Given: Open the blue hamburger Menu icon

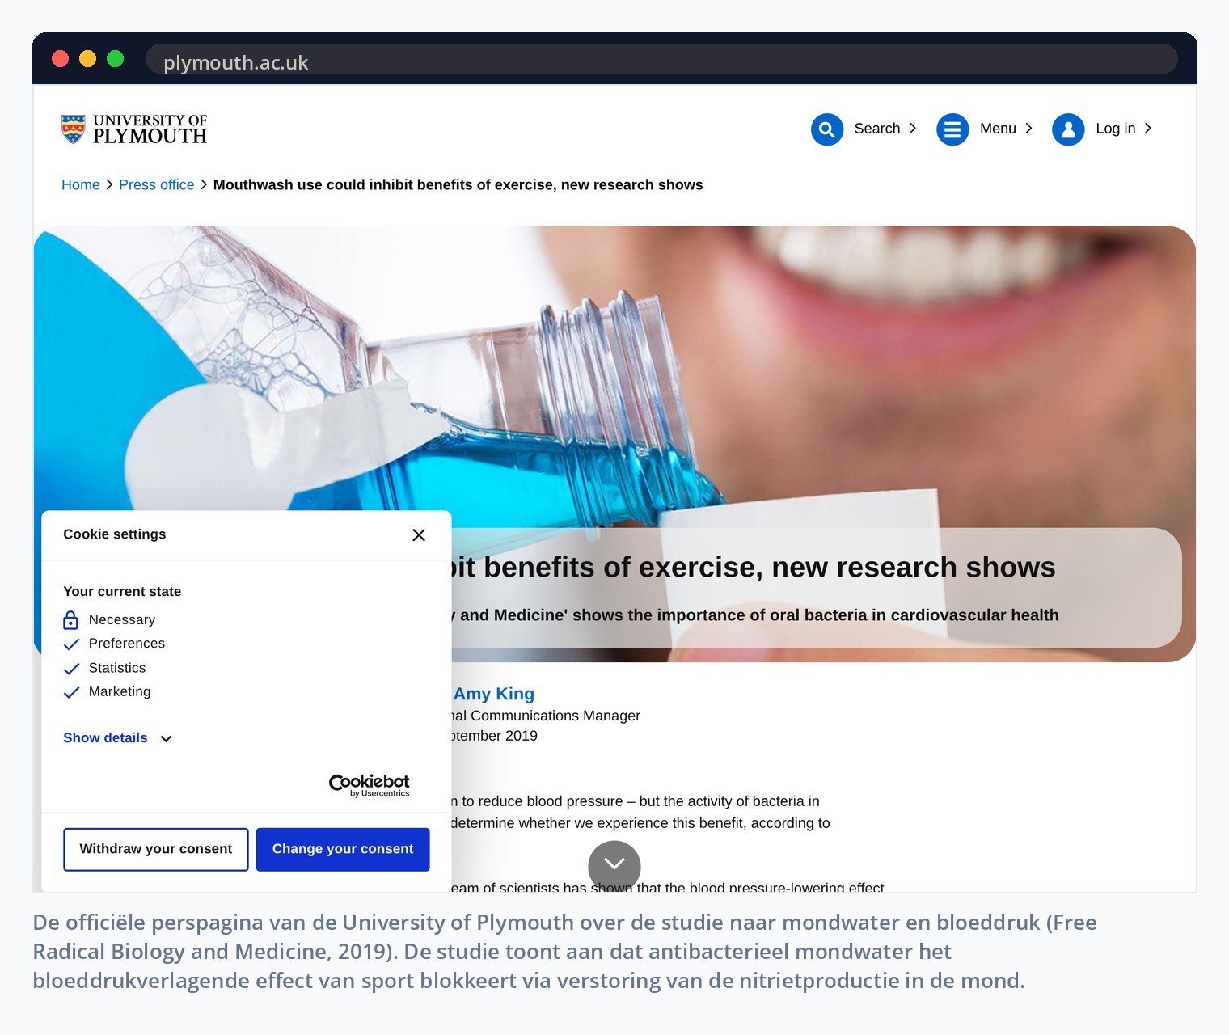Looking at the screenshot, I should [x=952, y=129].
